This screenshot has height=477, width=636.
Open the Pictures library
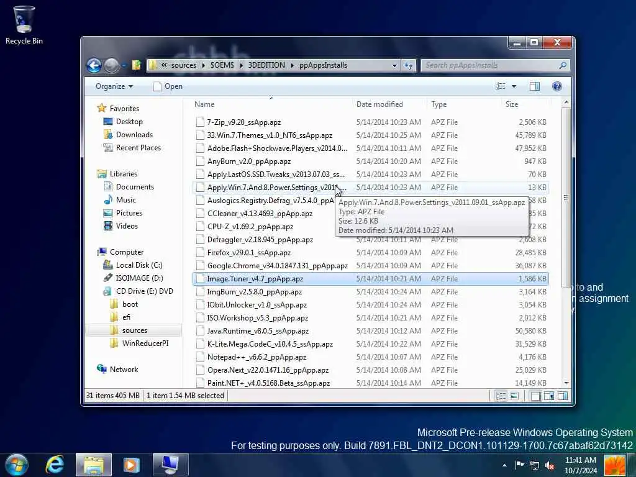click(x=129, y=213)
